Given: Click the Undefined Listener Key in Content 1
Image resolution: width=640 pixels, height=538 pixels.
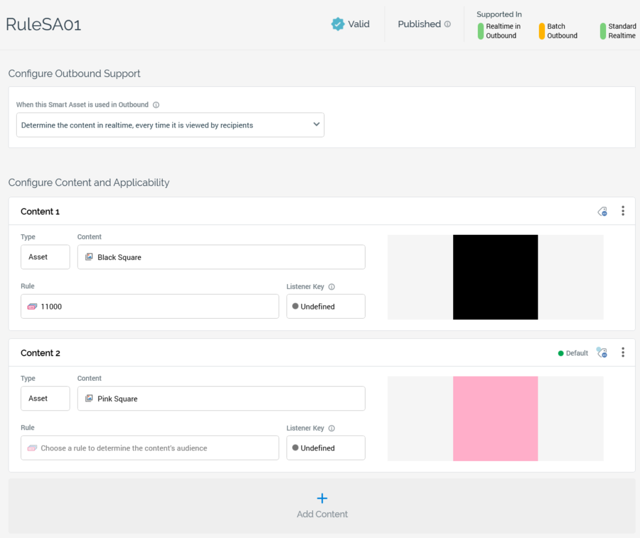Looking at the screenshot, I should (326, 306).
